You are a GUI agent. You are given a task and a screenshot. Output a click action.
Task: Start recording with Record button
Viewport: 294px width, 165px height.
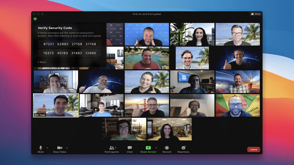pos(167,149)
